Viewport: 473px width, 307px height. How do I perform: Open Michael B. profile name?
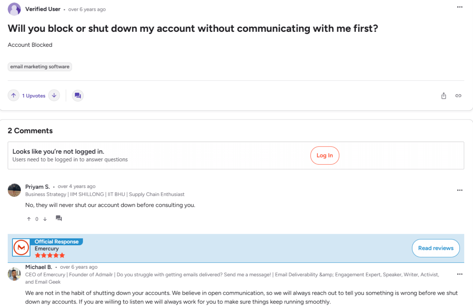[x=39, y=267]
